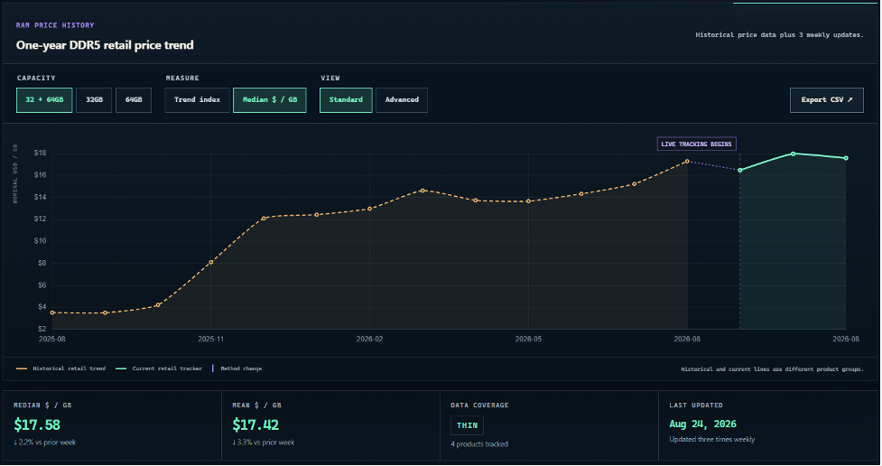Click the Current retail tracker legend swatch

[x=121, y=368]
